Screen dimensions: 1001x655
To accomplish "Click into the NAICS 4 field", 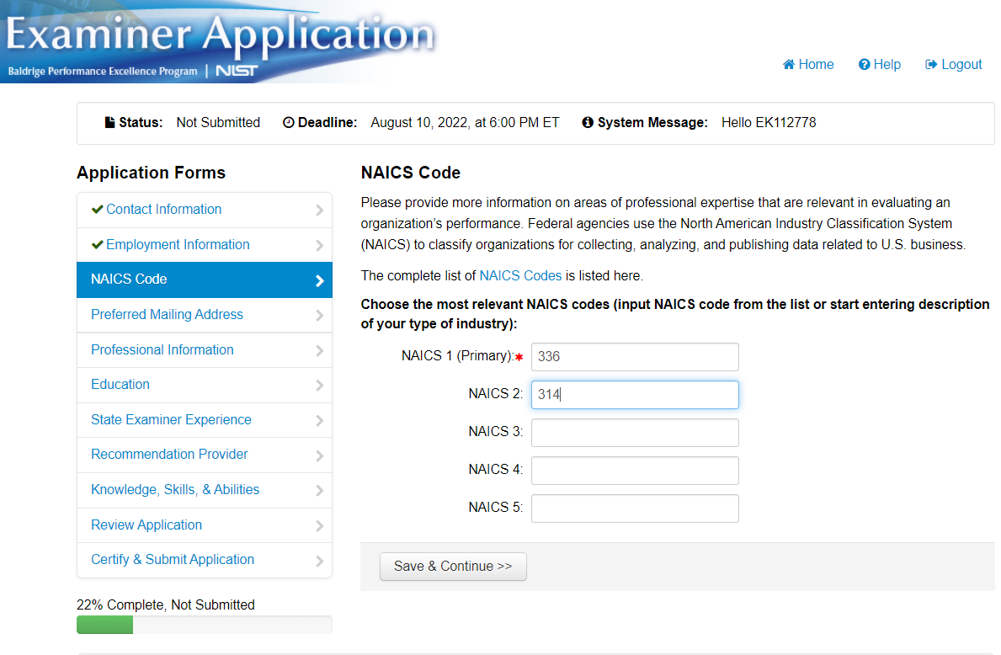I will tap(635, 471).
